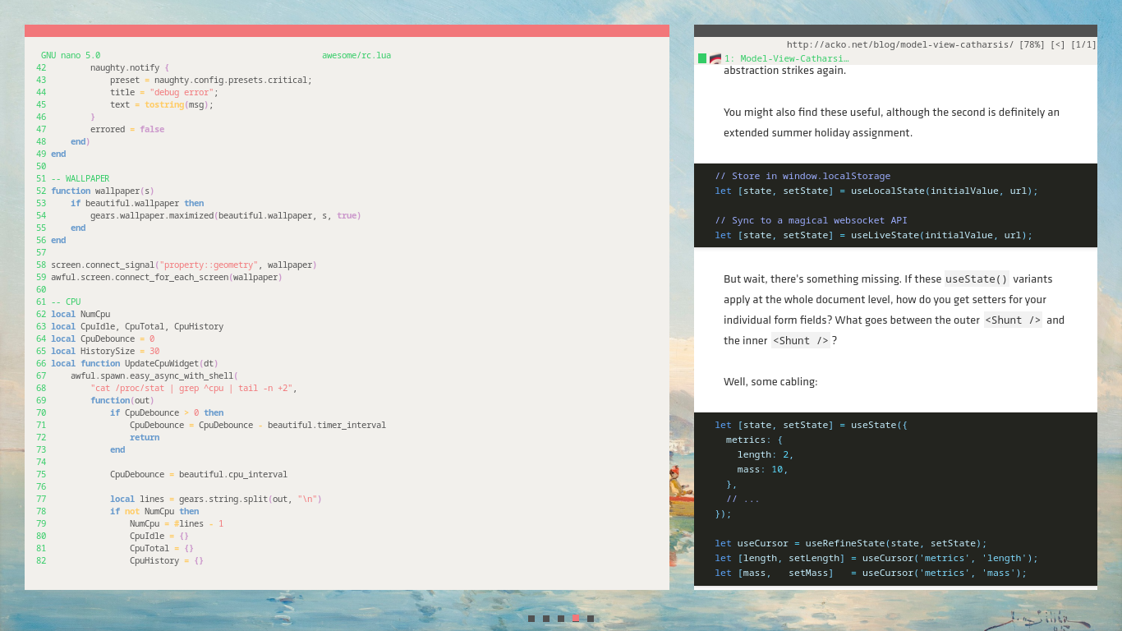This screenshot has height=631, width=1122.
Task: Click the 'GNU nano 5.0' header text
Action: pyautogui.click(x=71, y=55)
